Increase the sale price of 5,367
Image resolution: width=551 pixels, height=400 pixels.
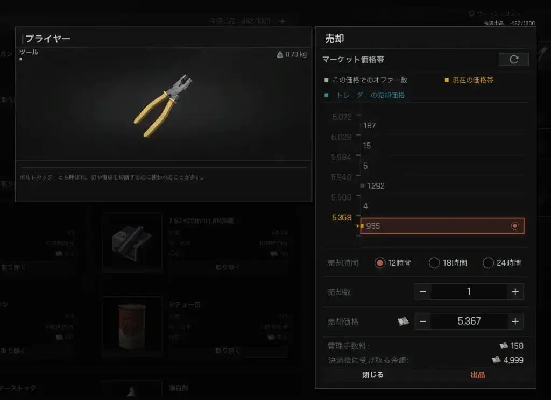point(515,322)
